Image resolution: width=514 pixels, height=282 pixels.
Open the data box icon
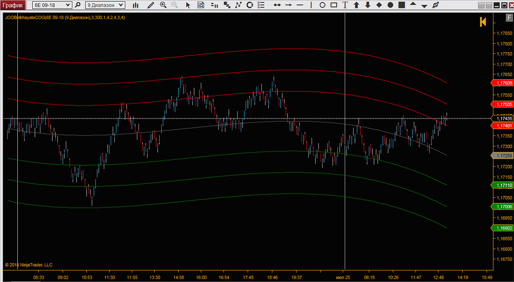[201, 5]
